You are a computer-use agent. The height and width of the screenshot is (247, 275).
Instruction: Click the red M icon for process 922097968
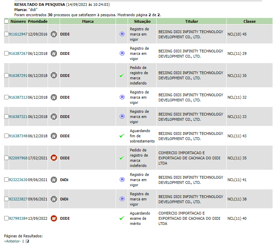pos(54,158)
